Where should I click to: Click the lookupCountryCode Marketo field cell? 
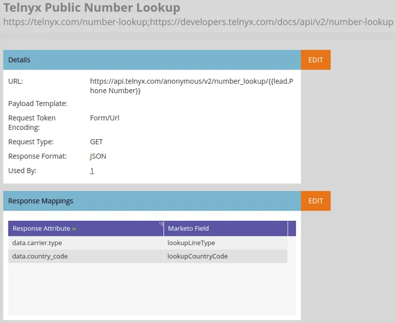pos(198,257)
